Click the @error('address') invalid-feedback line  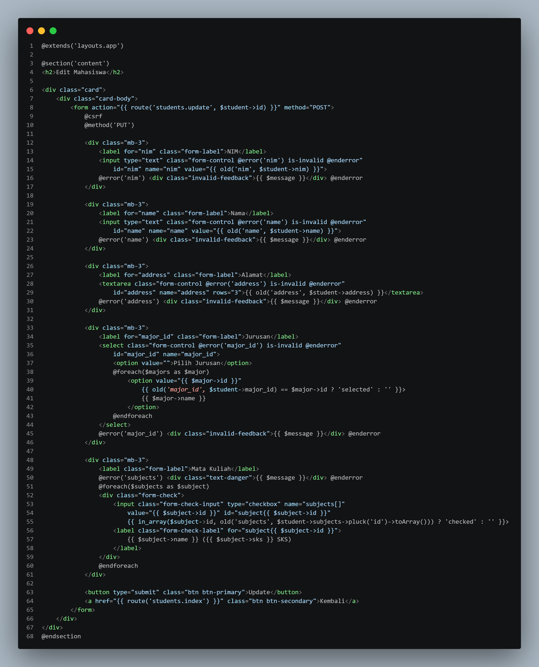click(238, 301)
